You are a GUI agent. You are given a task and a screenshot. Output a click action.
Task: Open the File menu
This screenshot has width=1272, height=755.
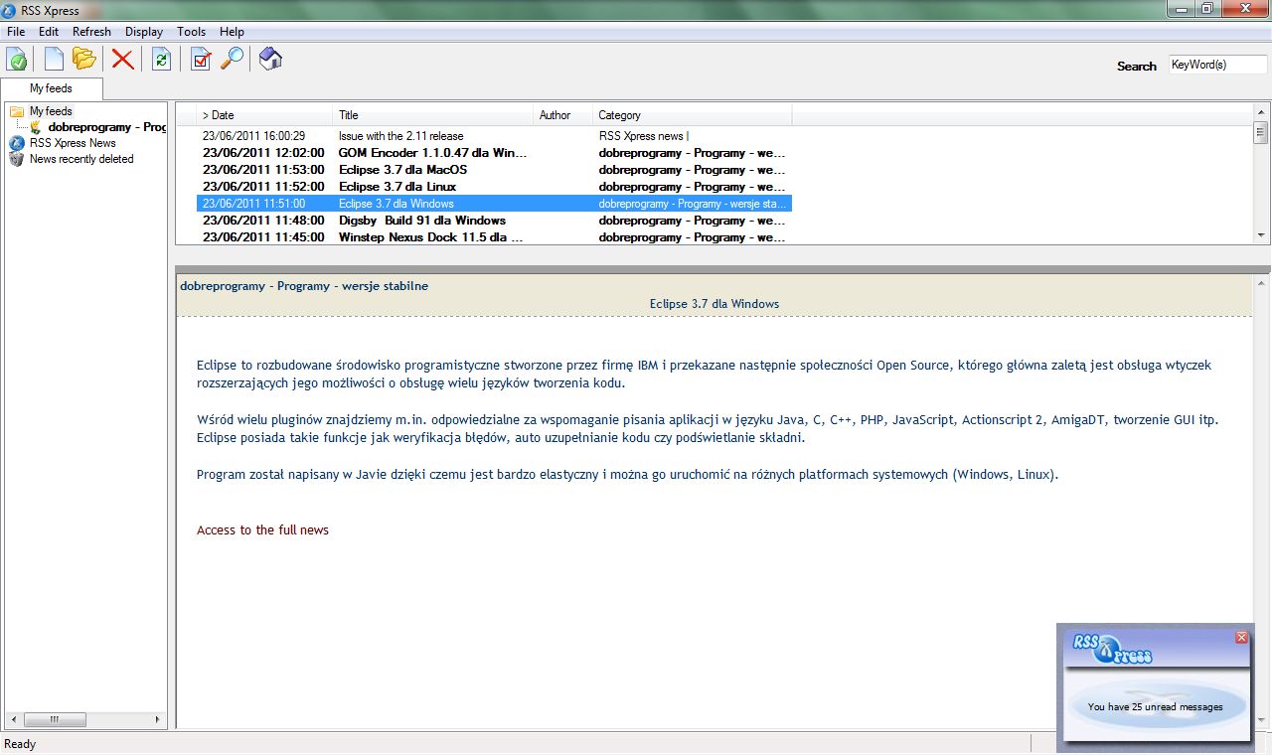click(x=16, y=32)
